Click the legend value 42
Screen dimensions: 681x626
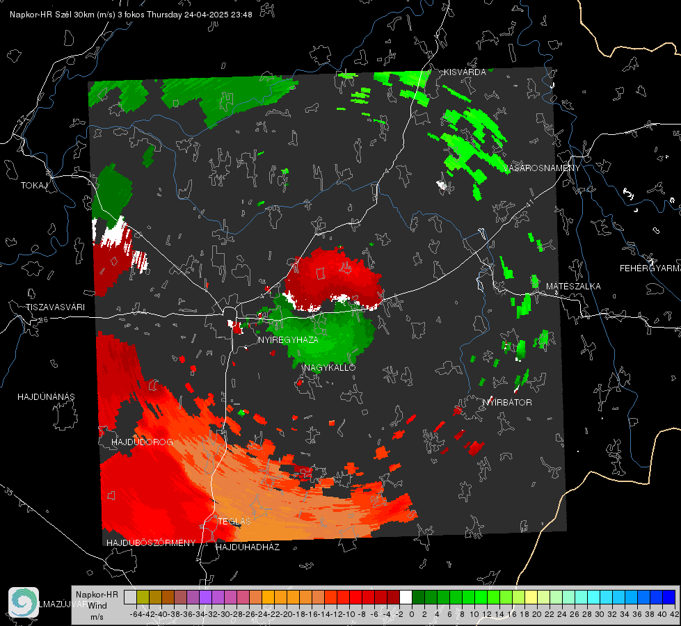point(674,614)
